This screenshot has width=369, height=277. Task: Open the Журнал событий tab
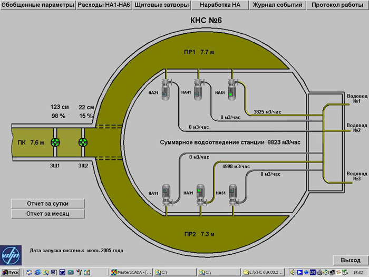click(x=277, y=5)
